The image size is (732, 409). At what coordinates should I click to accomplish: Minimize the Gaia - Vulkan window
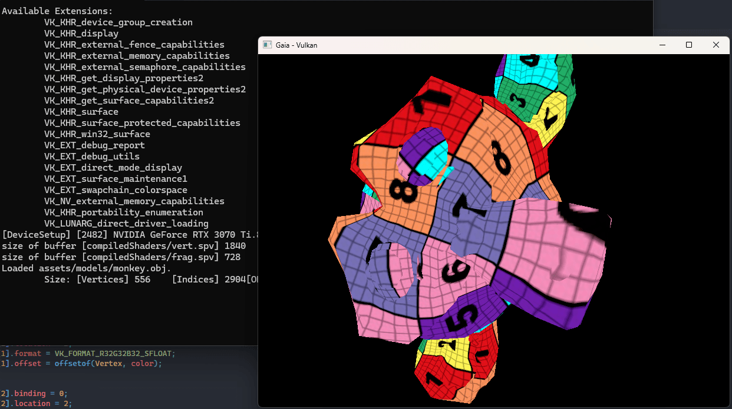click(662, 45)
